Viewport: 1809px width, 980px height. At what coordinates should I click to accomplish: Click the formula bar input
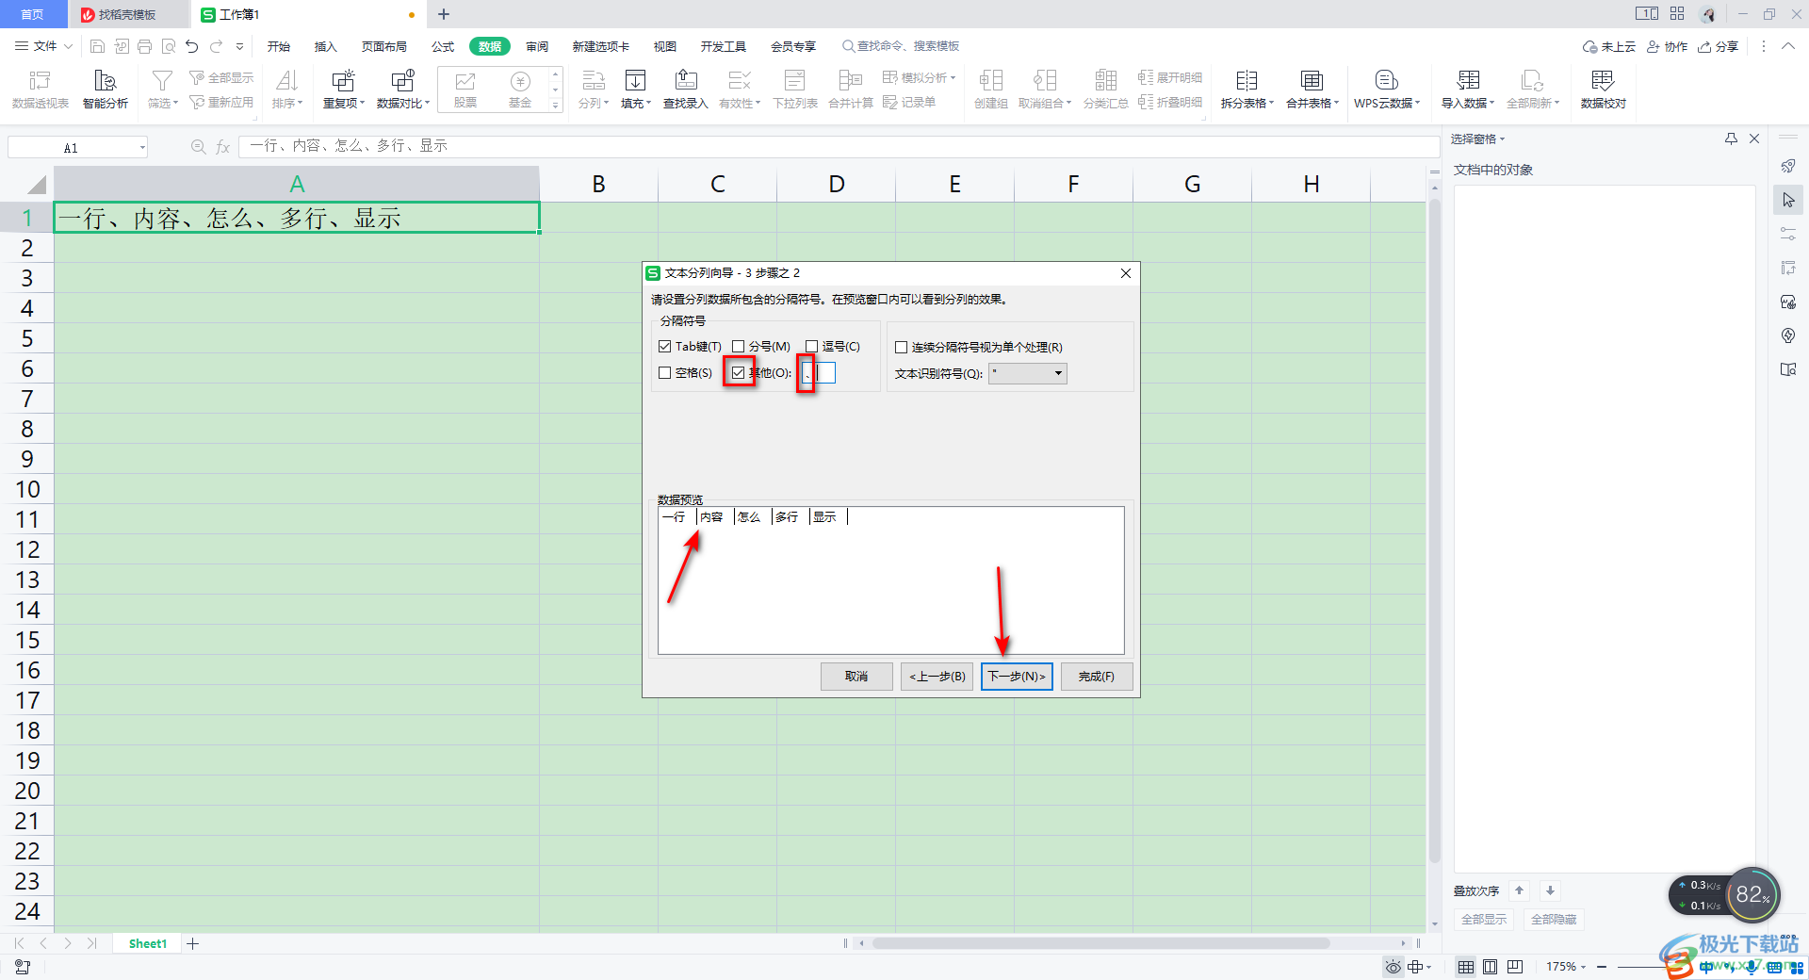tap(839, 147)
